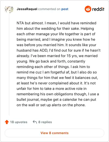Click the orange upvote arrow icon

coord(7,122)
